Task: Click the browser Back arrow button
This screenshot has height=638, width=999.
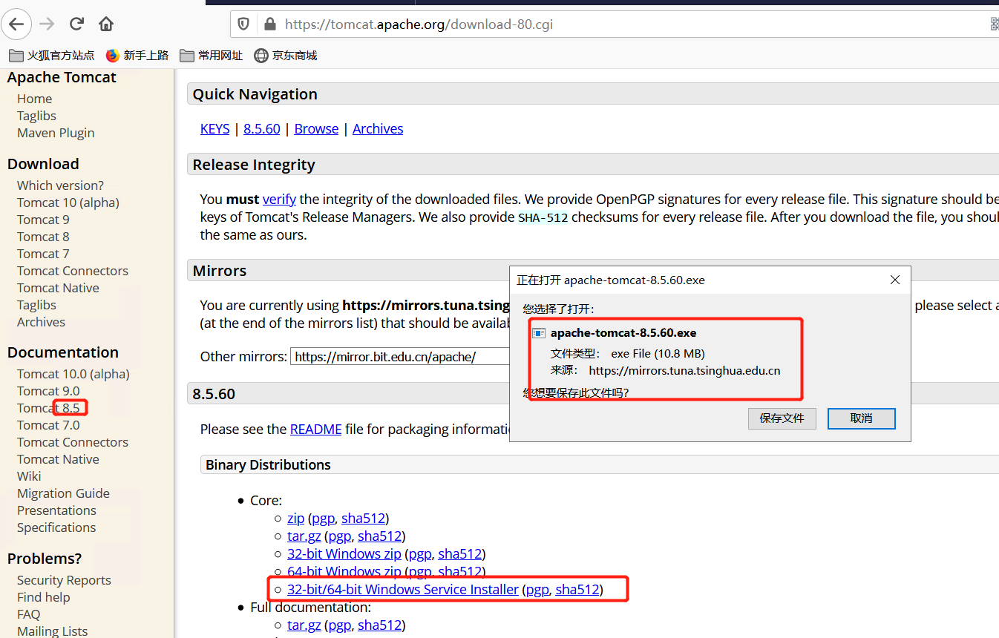Action: 16,24
